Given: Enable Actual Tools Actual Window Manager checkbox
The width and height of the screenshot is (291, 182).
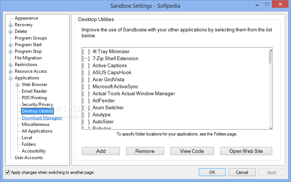Looking at the screenshot, I should click(86, 94).
